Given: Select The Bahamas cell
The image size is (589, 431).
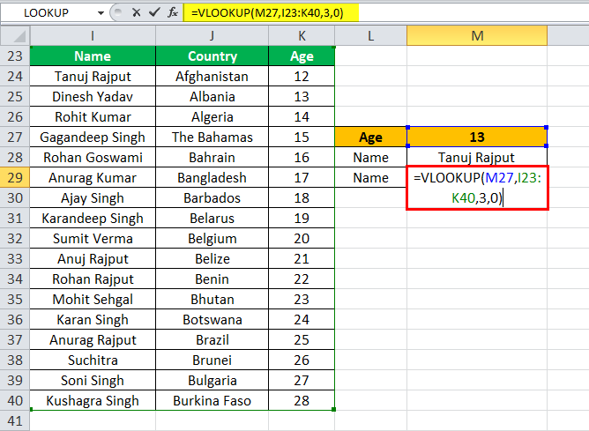Looking at the screenshot, I should coord(212,137).
